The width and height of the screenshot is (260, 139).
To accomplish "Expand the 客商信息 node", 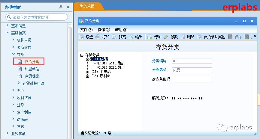I will [13, 47].
